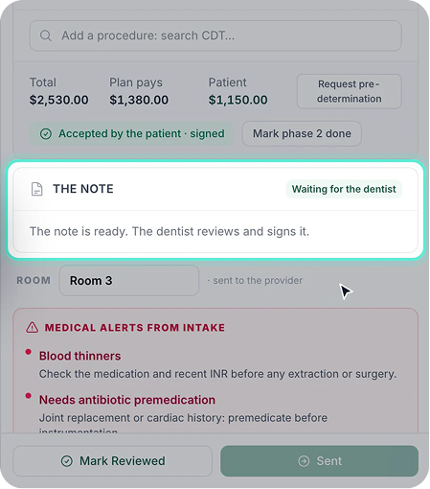Open the Blood thinners alert

[x=79, y=356]
